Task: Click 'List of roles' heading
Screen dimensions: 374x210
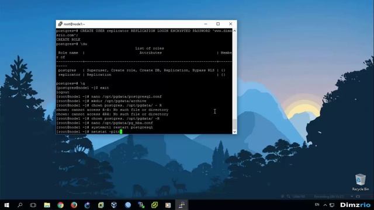Action: [x=150, y=48]
